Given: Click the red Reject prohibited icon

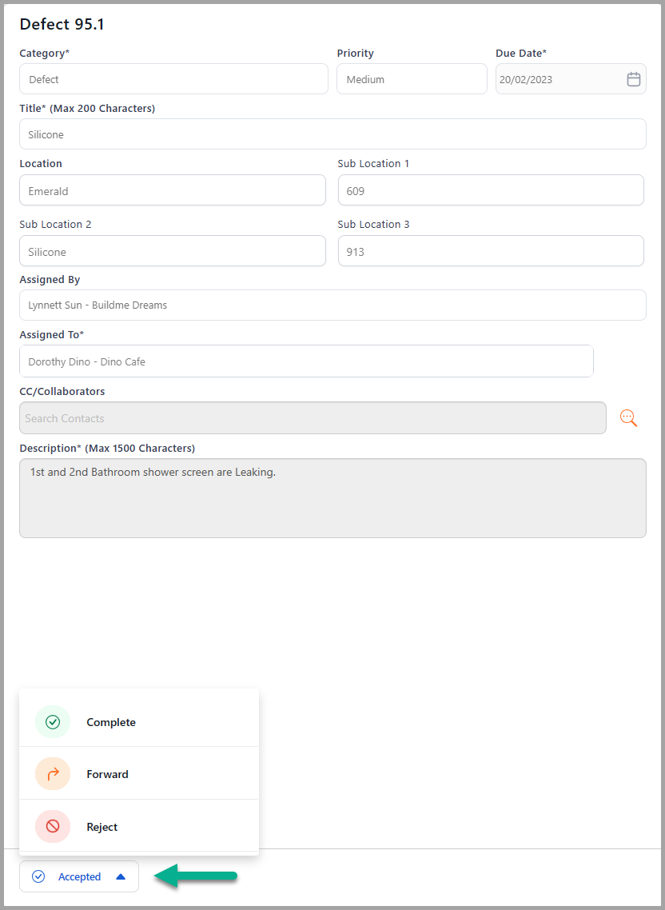Looking at the screenshot, I should coord(53,826).
